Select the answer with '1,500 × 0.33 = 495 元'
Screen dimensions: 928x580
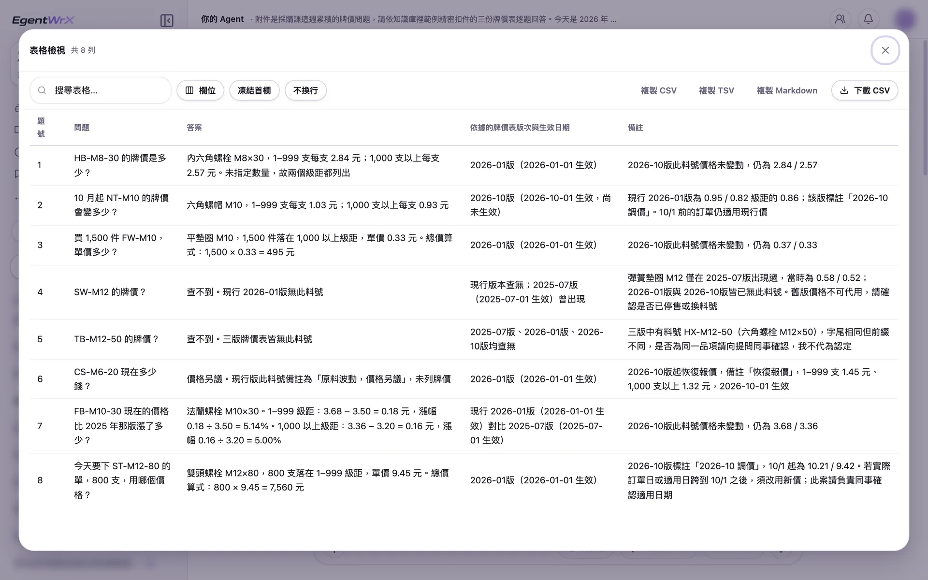(320, 245)
